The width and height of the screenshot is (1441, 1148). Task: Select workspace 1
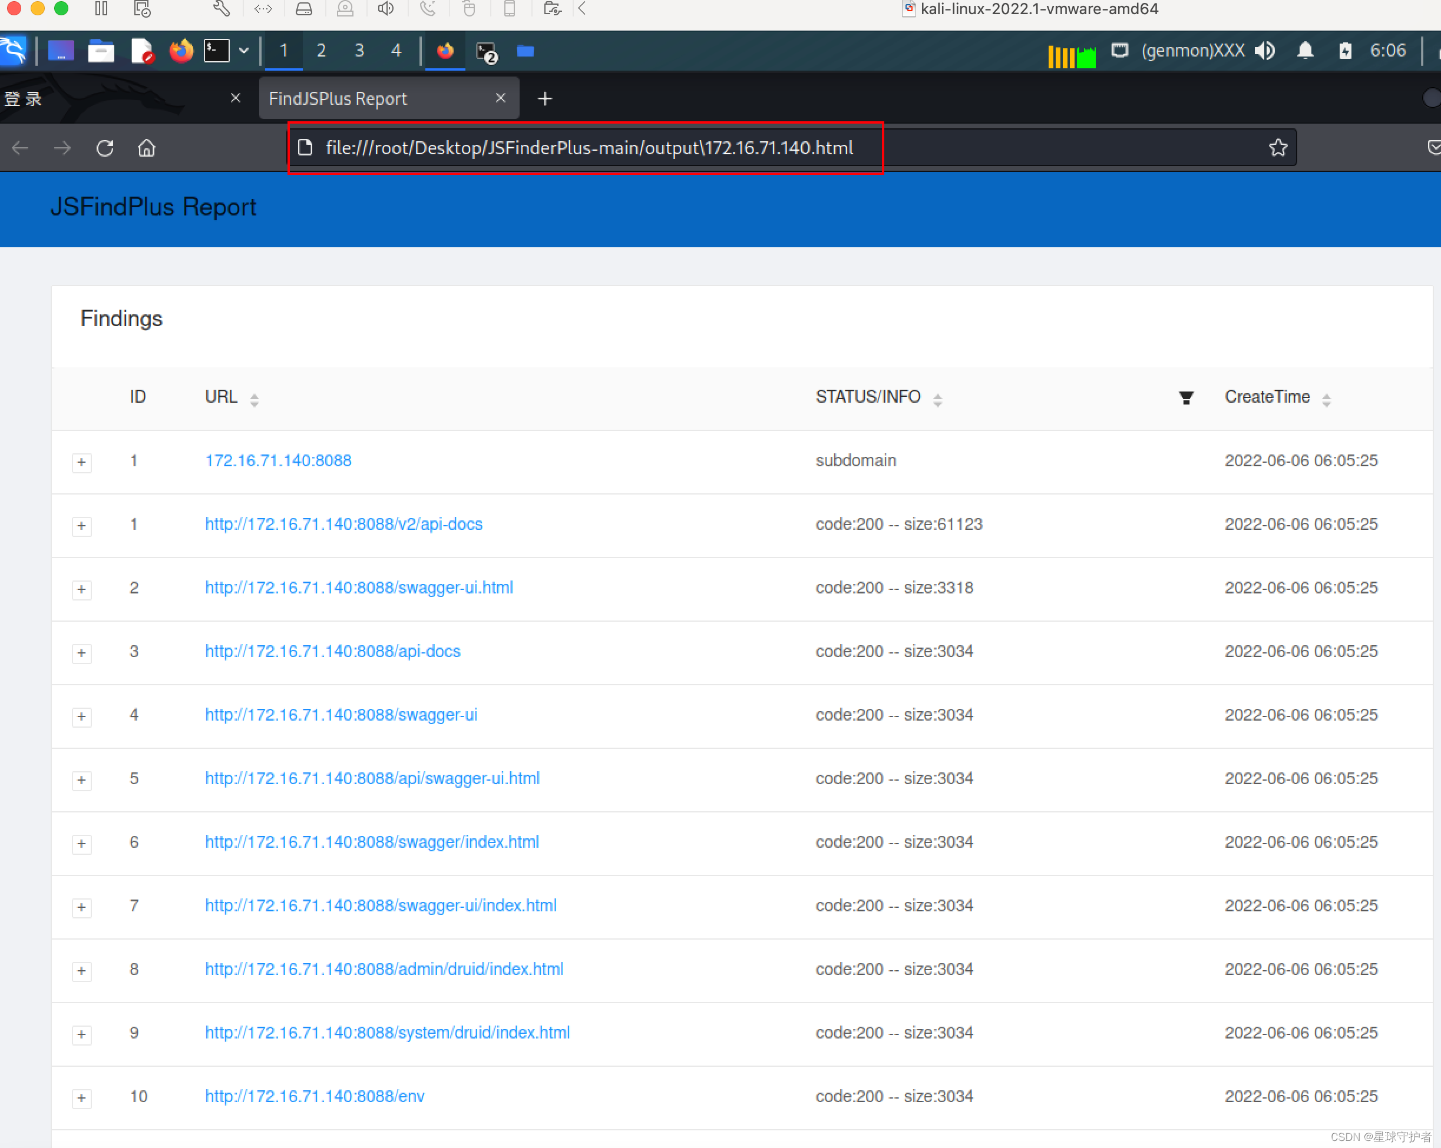coord(284,51)
